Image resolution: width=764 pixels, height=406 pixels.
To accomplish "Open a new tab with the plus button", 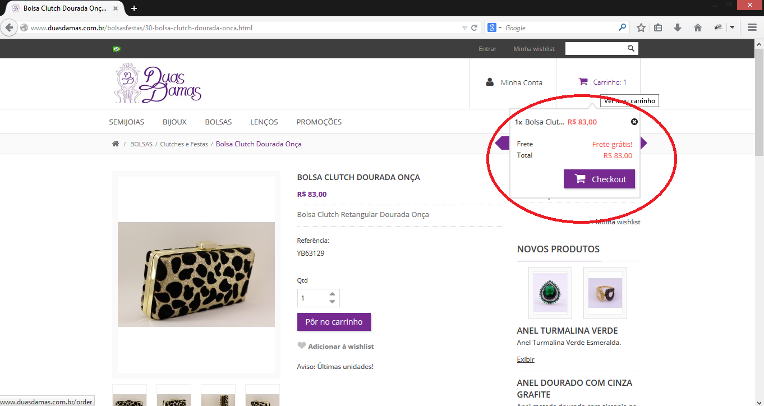I will pos(134,8).
